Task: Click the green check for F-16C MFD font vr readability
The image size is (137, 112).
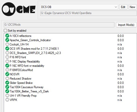Action: (x=7, y=66)
